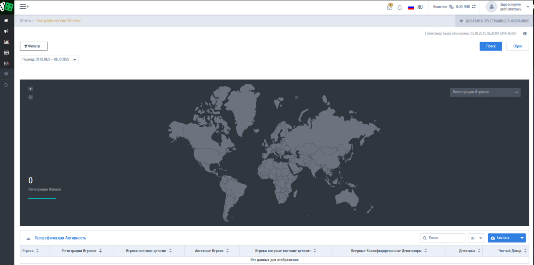Open the column visibility eye dropdown
The height and width of the screenshot is (265, 534).
476,238
